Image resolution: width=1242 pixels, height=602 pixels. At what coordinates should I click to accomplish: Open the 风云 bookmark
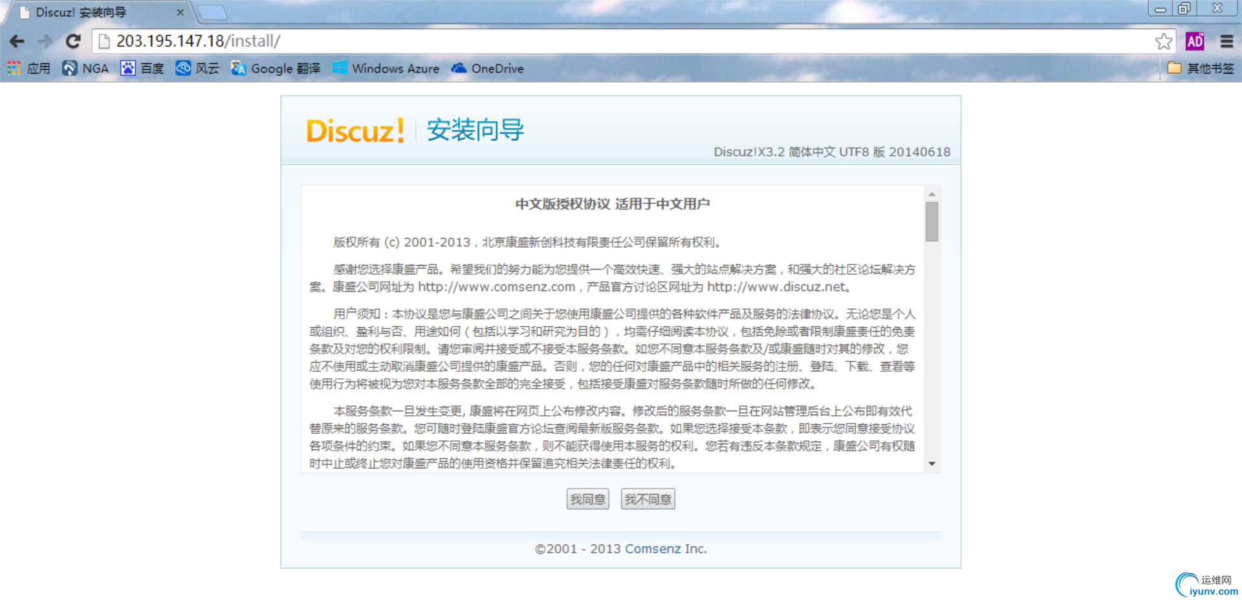[x=197, y=69]
